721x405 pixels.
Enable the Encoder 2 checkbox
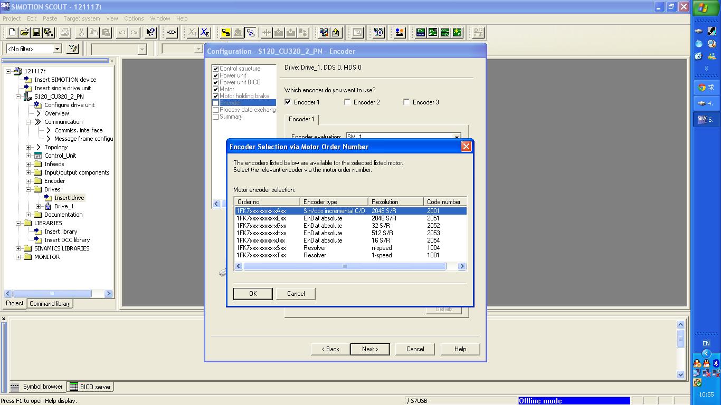[x=347, y=102]
